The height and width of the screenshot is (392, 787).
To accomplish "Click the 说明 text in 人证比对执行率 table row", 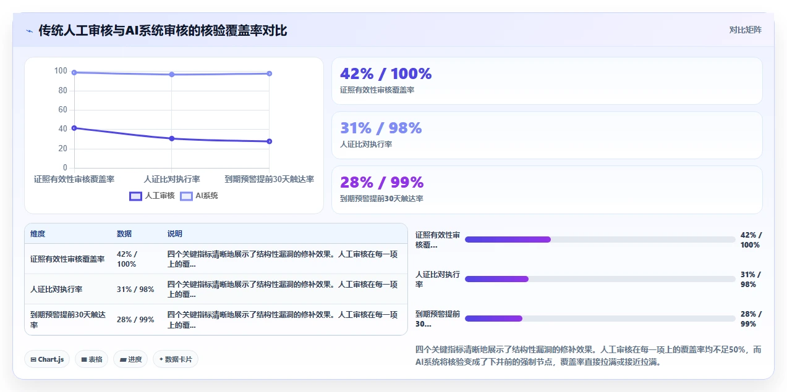I will (283, 290).
